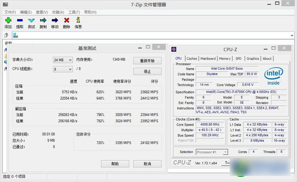The width and height of the screenshot is (297, 182).
Task: Click the Stop (停止) benchmark button
Action: pyautogui.click(x=147, y=71)
